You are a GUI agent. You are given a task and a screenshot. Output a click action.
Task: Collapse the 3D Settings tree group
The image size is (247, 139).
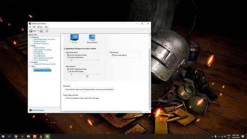point(30,37)
